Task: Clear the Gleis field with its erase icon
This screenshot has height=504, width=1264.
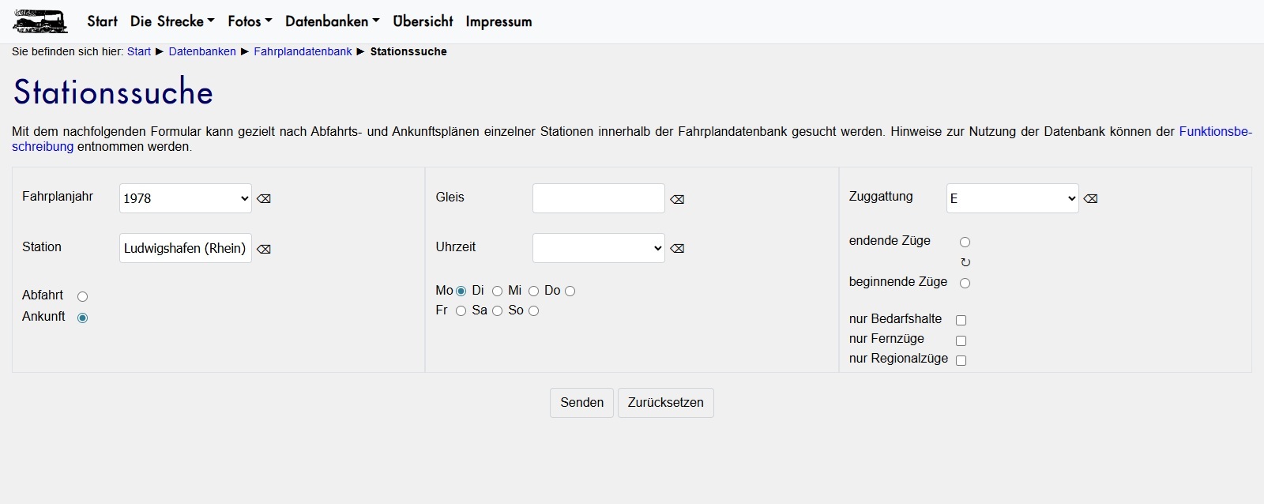Action: pos(677,199)
